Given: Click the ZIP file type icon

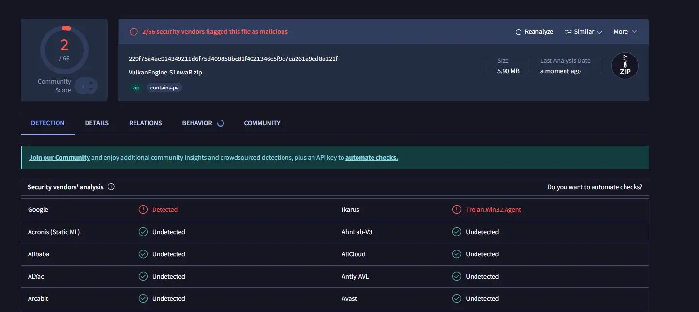Looking at the screenshot, I should pos(625,66).
